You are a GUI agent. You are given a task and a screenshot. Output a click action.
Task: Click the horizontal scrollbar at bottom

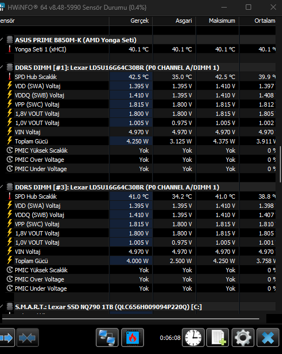click(x=130, y=319)
